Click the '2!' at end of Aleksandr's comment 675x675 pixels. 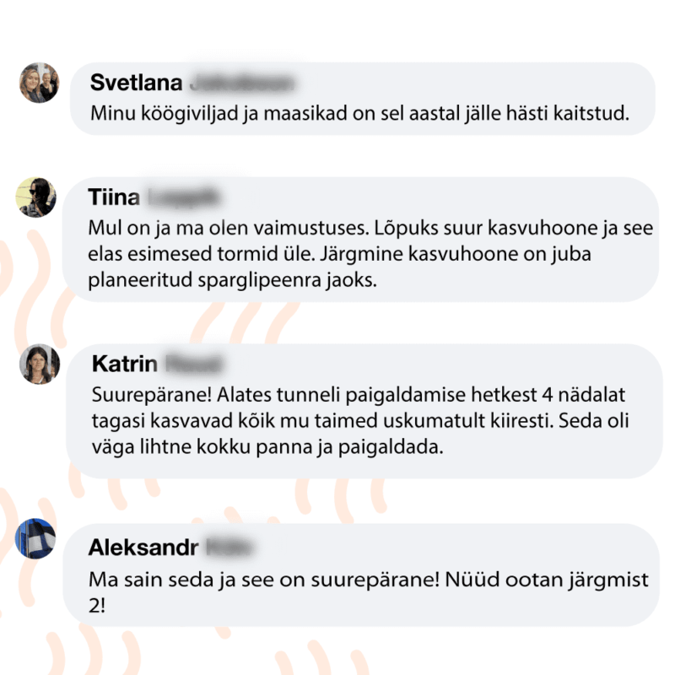[97, 606]
